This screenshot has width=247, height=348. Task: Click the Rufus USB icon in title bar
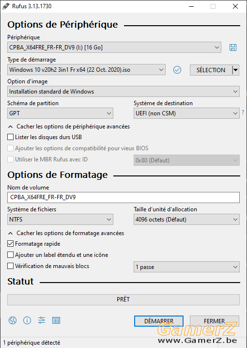pos(6,6)
